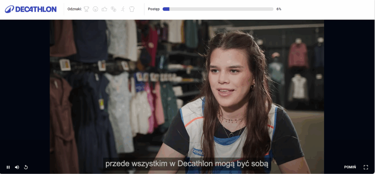The height and width of the screenshot is (174, 375).
Task: Click the Postęp label
Action: 153,9
